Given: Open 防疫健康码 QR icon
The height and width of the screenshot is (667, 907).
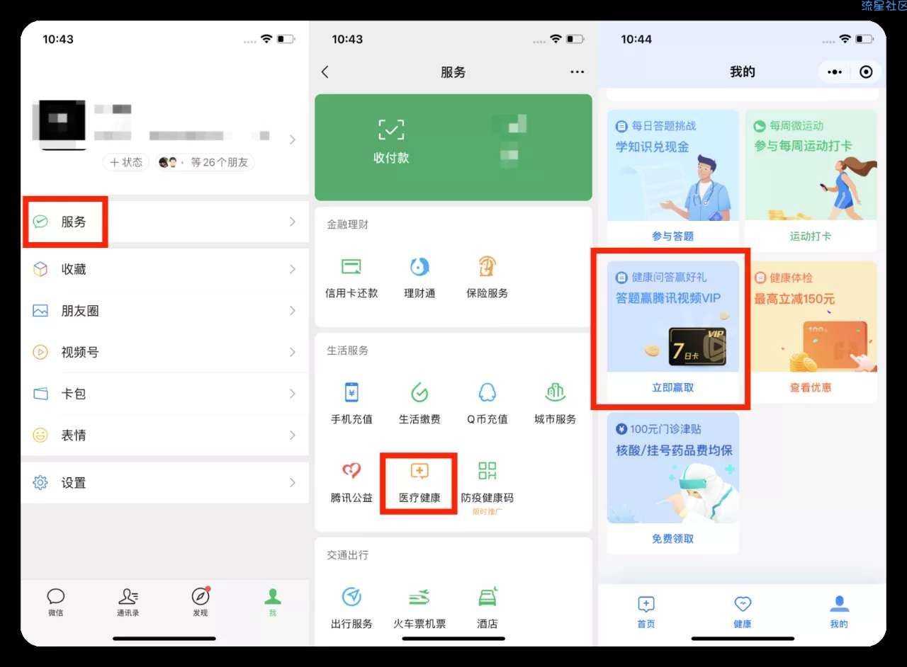Looking at the screenshot, I should point(488,470).
